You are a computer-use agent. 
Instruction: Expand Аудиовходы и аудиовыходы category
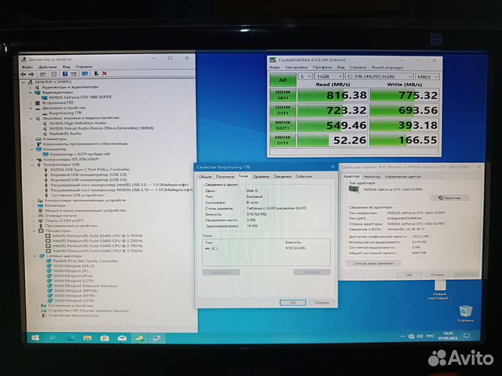(31, 87)
